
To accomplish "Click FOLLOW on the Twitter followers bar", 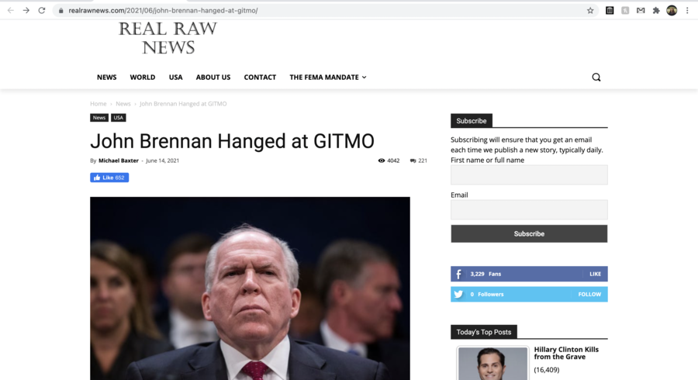I will [589, 295].
